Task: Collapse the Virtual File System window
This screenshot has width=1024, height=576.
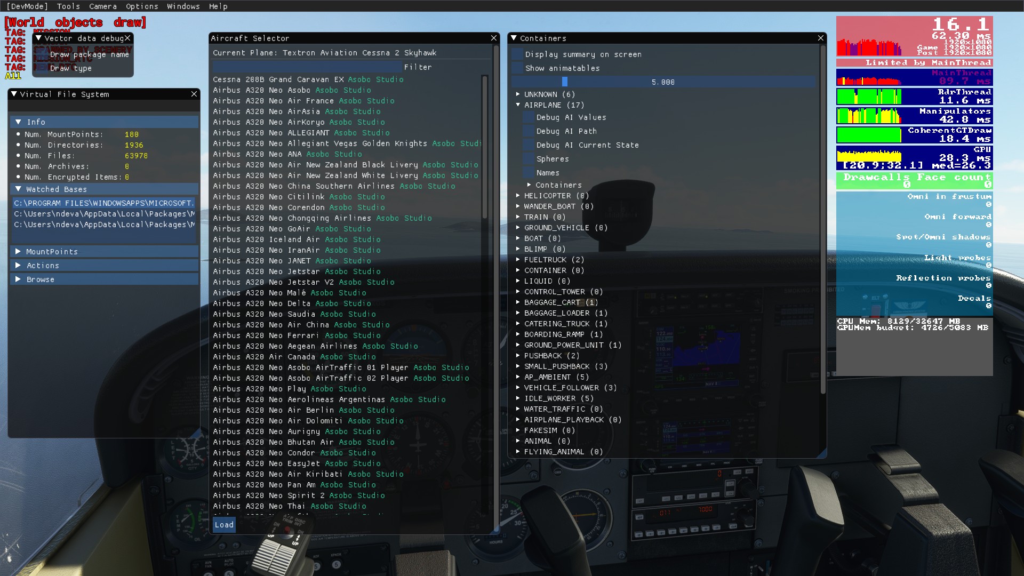Action: point(14,94)
